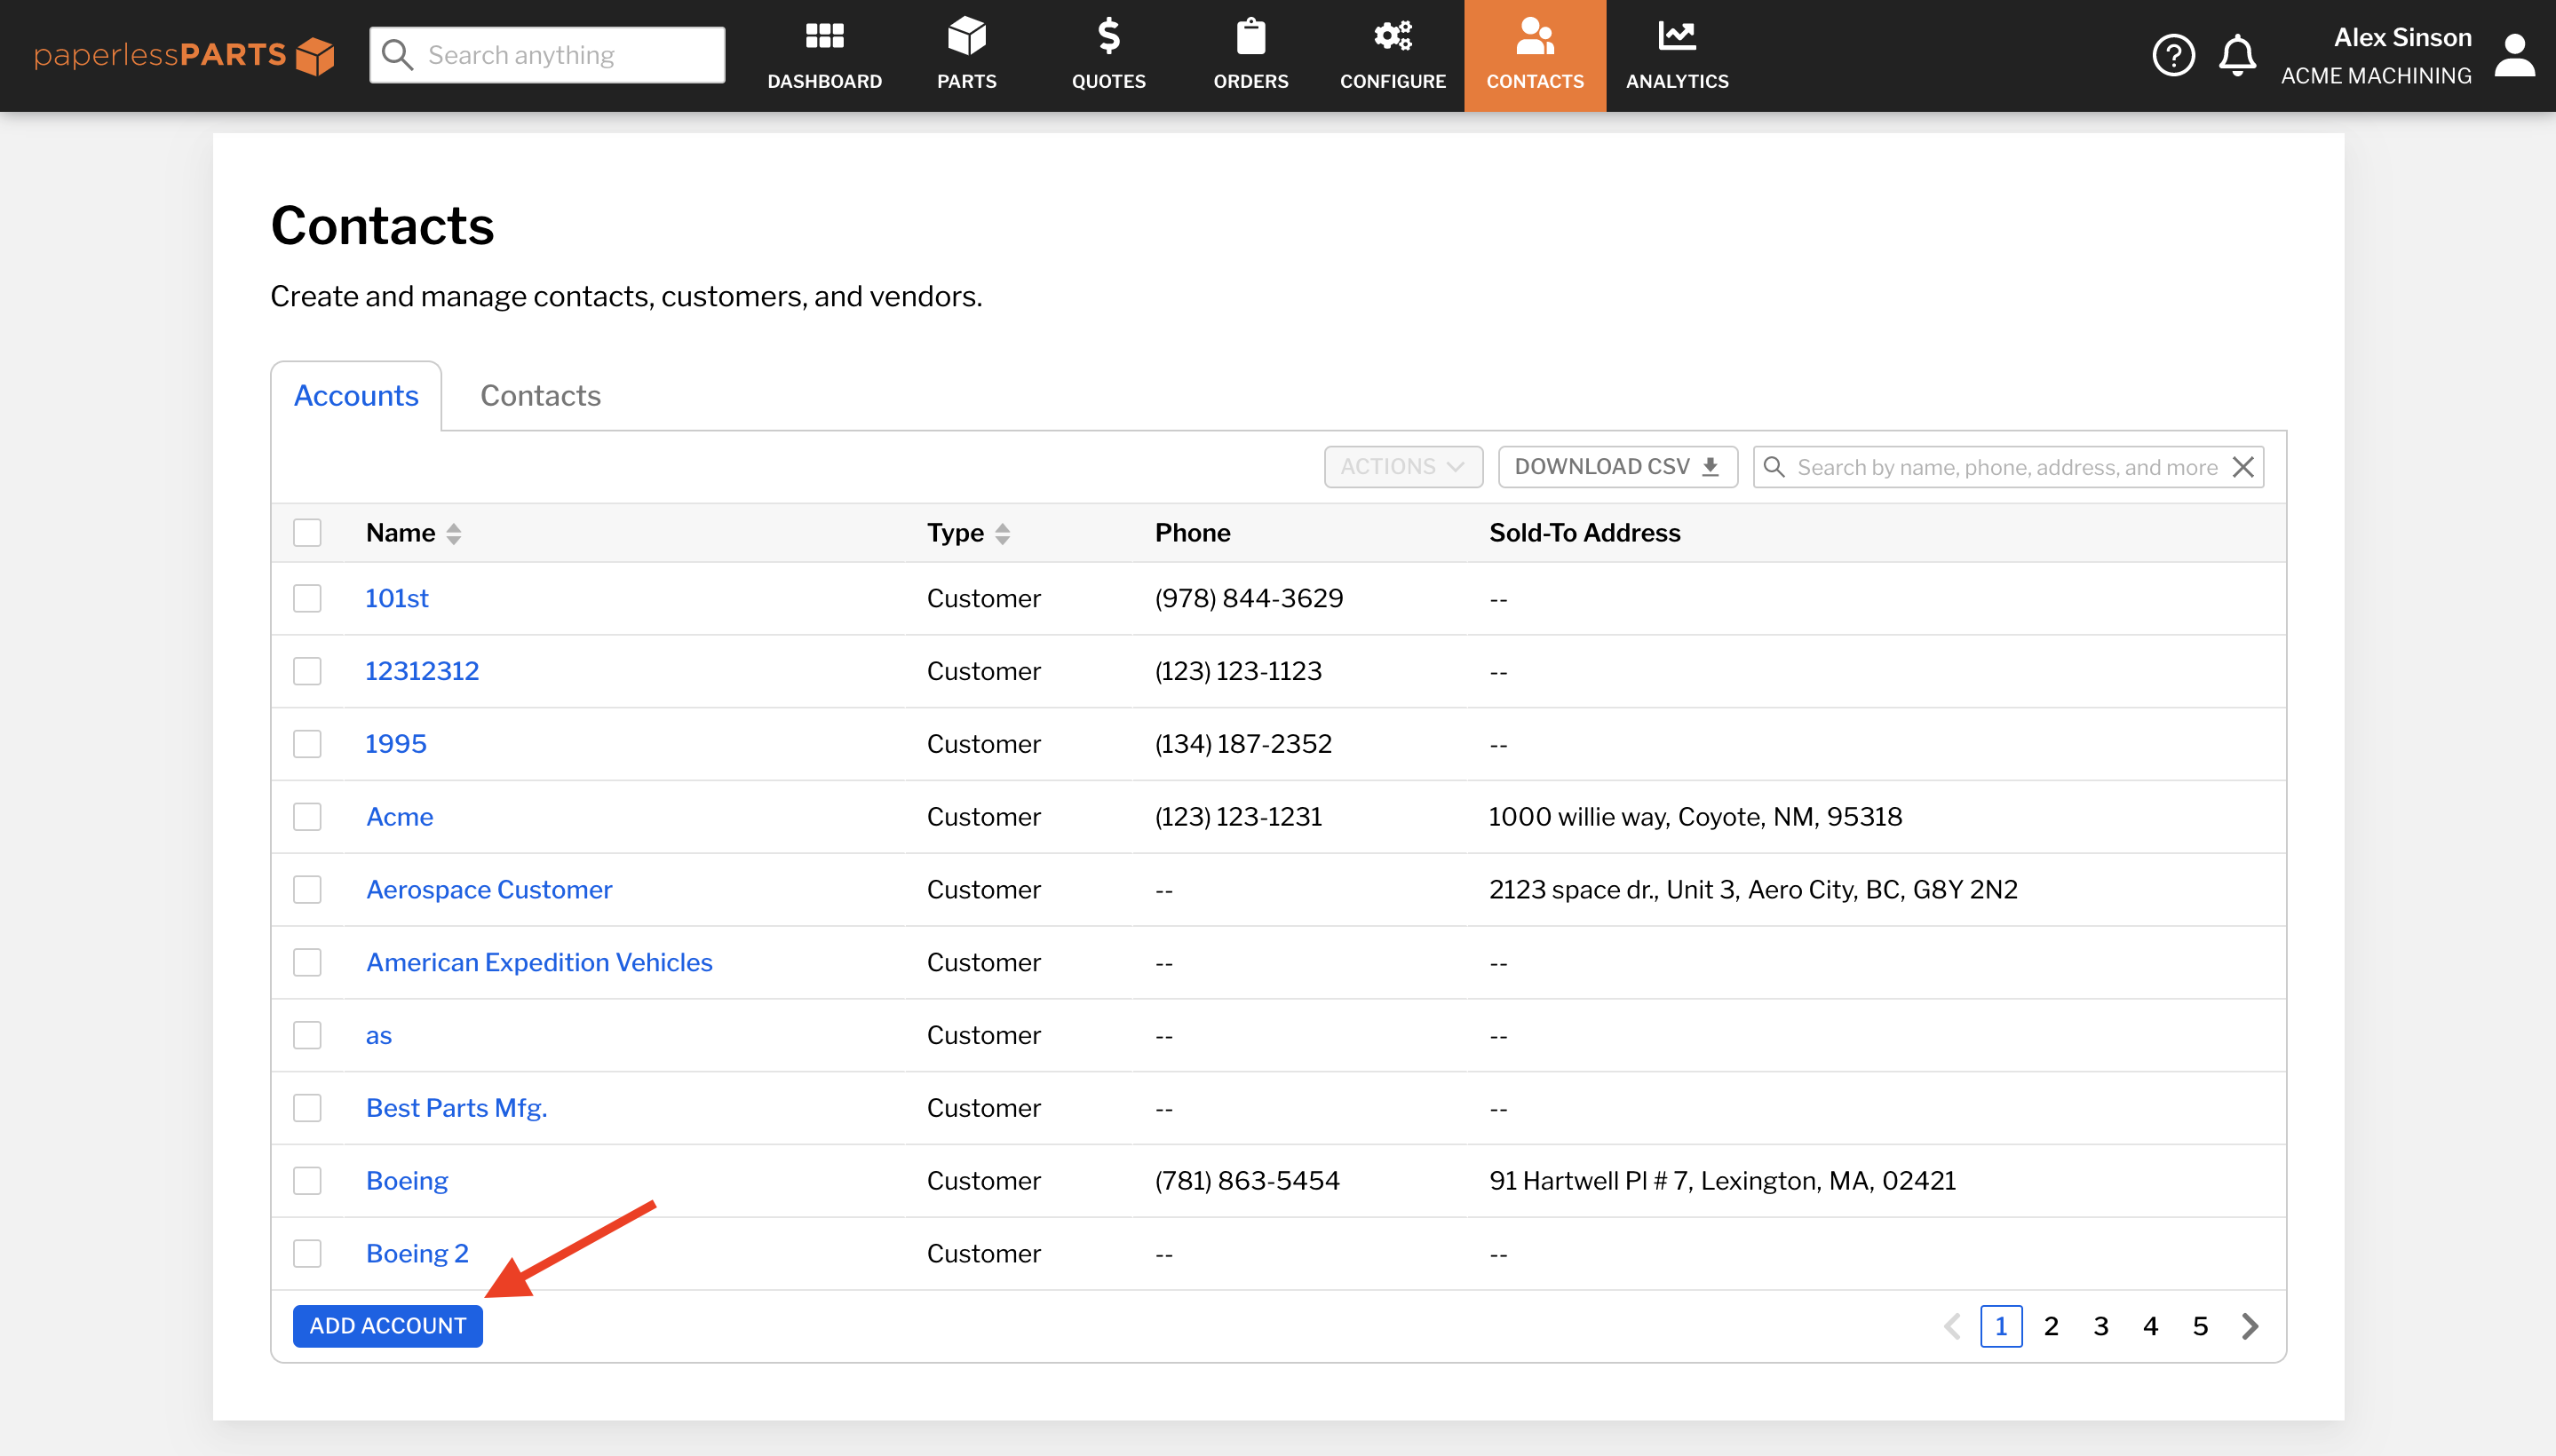Open the Dashboard grid icon
Screen dimensions: 2556x1456
(824, 37)
